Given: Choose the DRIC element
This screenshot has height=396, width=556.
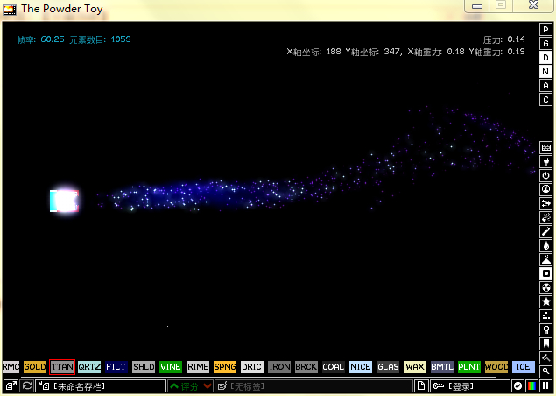Looking at the screenshot, I should tap(252, 367).
